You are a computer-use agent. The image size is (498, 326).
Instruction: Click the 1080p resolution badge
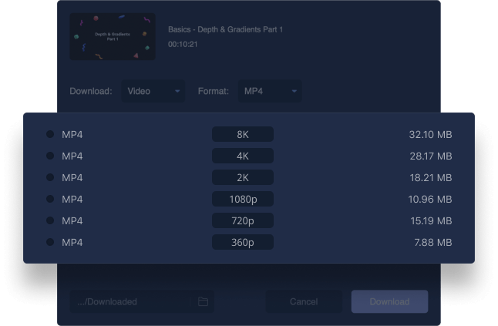(x=243, y=199)
